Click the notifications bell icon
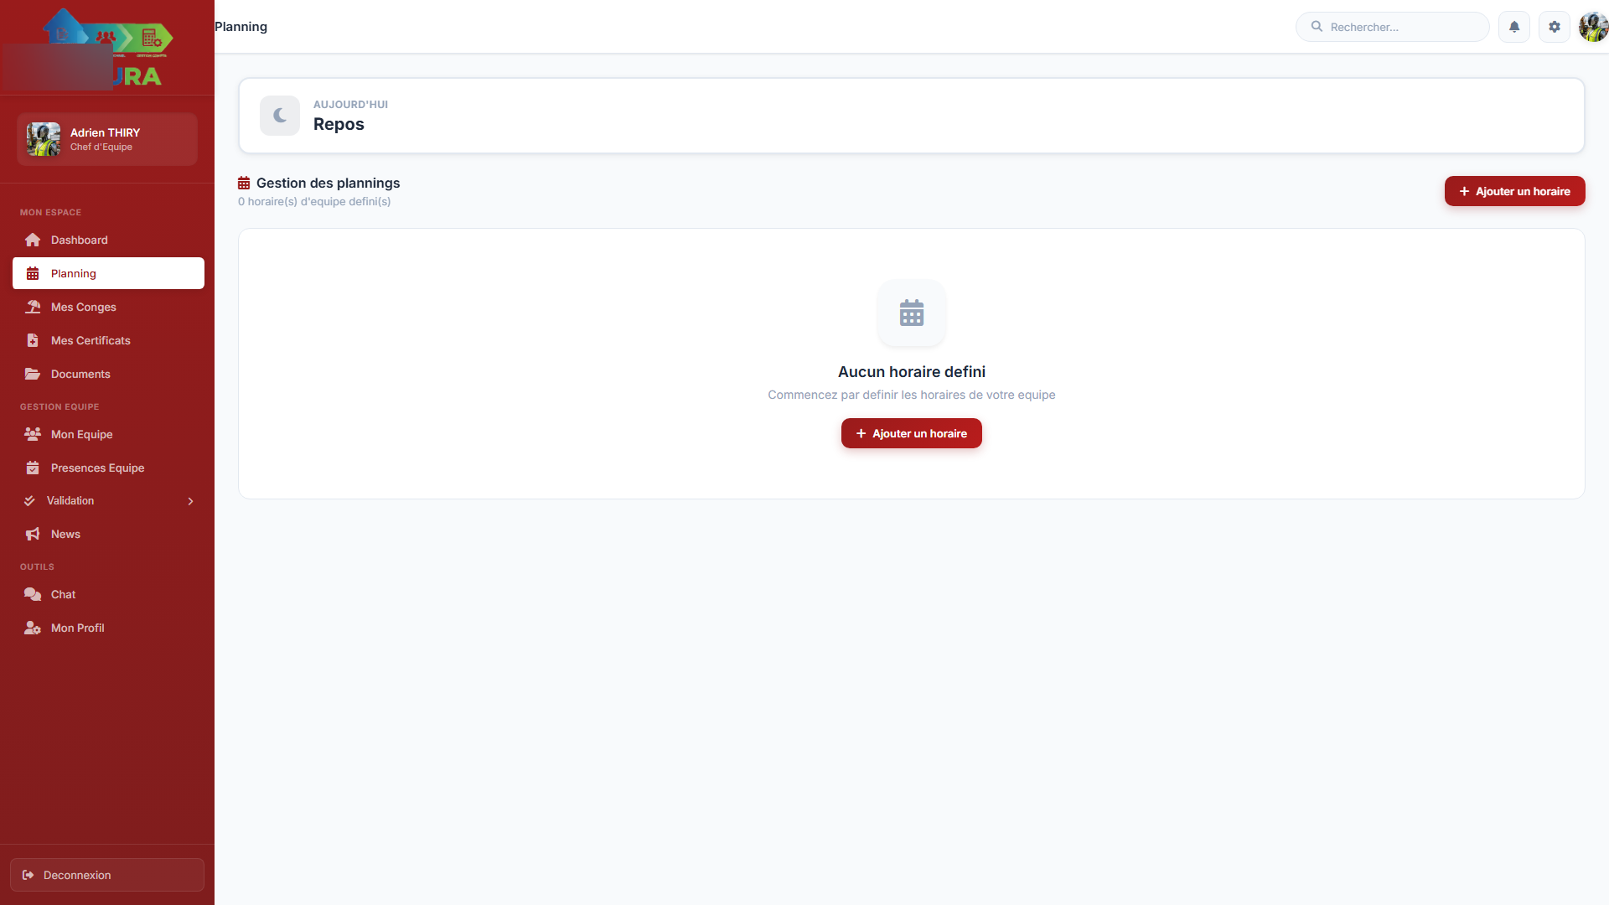Viewport: 1609px width, 905px height. coord(1513,27)
